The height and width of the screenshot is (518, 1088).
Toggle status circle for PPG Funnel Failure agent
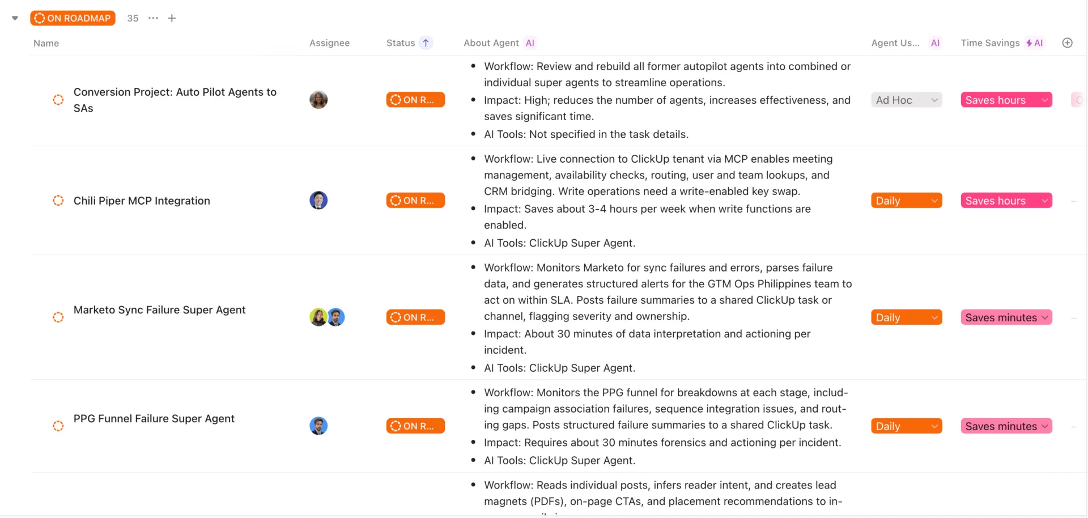[58, 426]
